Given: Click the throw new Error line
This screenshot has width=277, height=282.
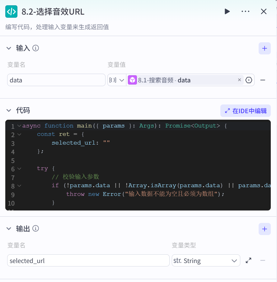Looking at the screenshot, I should pos(145,194).
